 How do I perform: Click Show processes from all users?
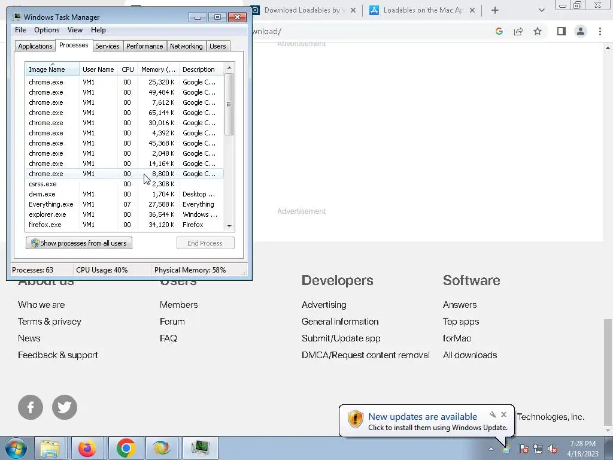(x=79, y=243)
